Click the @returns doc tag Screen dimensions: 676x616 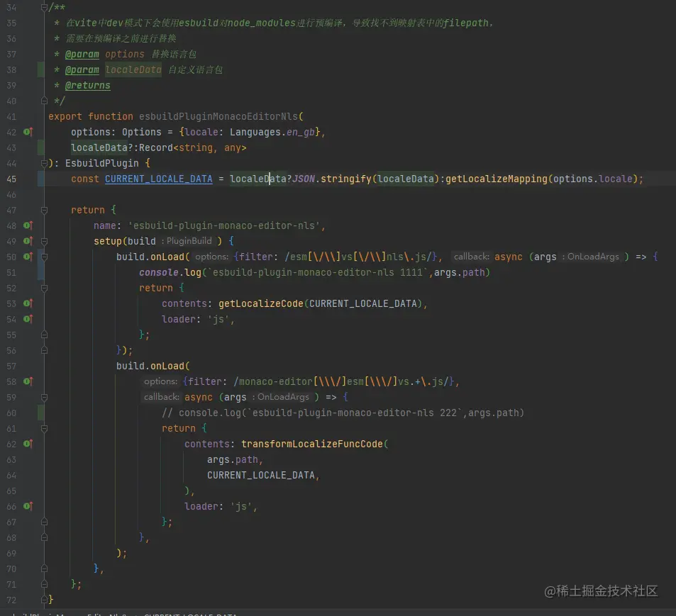[x=87, y=85]
